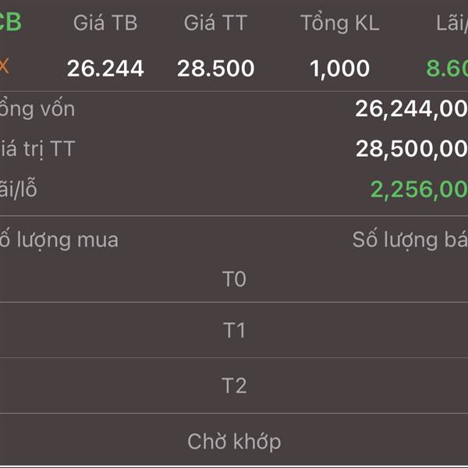This screenshot has width=468, height=468.
Task: Tap green profit percentage 8.60
Action: [447, 69]
